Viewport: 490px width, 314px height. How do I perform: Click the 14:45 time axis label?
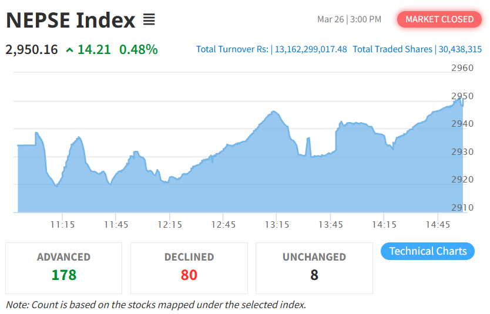[438, 224]
